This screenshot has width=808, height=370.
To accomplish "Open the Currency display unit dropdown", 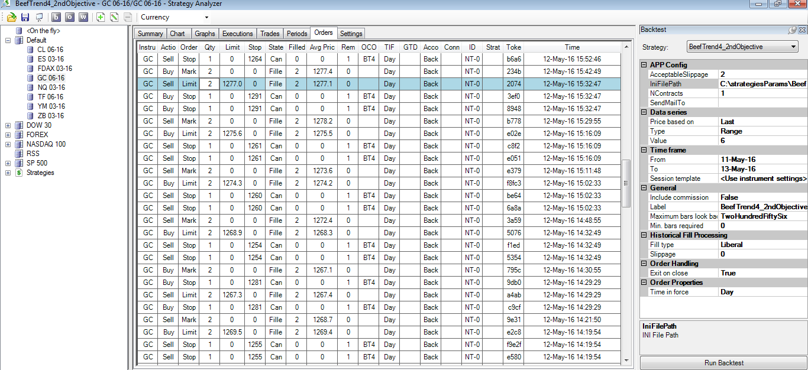I will [206, 17].
